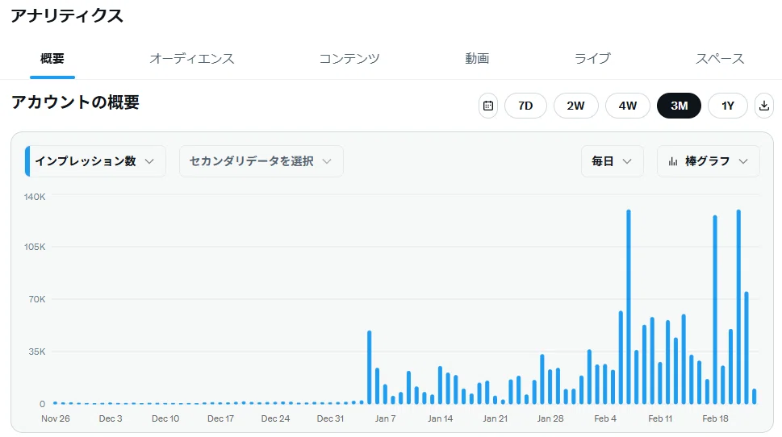This screenshot has height=437, width=782.
Task: Click the Feb 11 axis label
Action: (x=660, y=418)
